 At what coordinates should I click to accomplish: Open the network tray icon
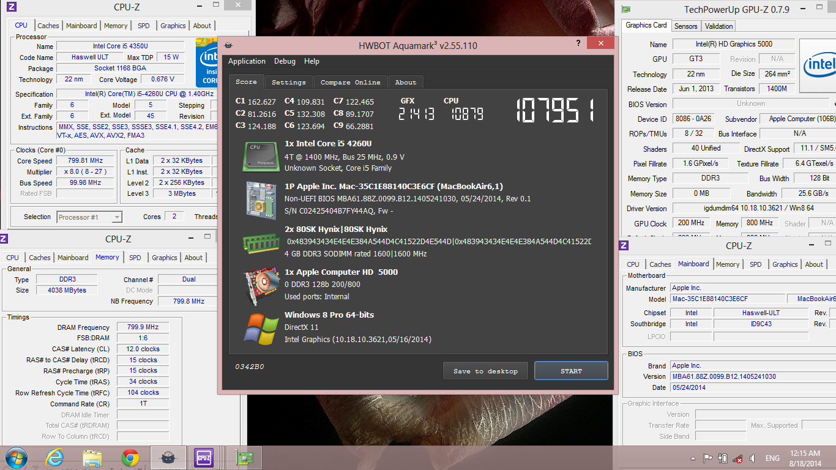tap(737, 458)
